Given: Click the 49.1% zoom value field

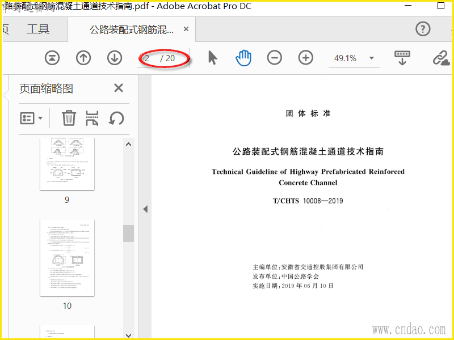Looking at the screenshot, I should point(345,58).
